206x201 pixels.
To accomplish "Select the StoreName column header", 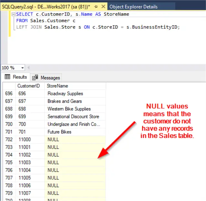I will pos(57,86).
